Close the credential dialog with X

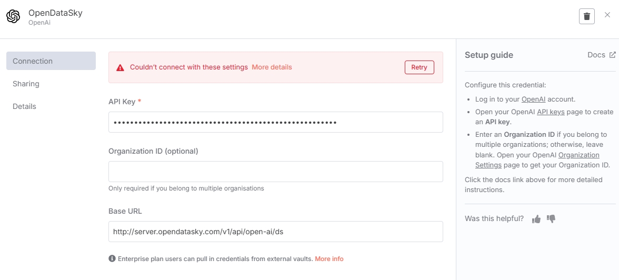pos(607,15)
